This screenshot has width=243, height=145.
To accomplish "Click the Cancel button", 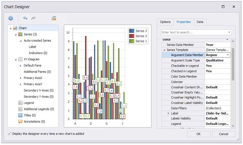I will pyautogui.click(x=224, y=134).
